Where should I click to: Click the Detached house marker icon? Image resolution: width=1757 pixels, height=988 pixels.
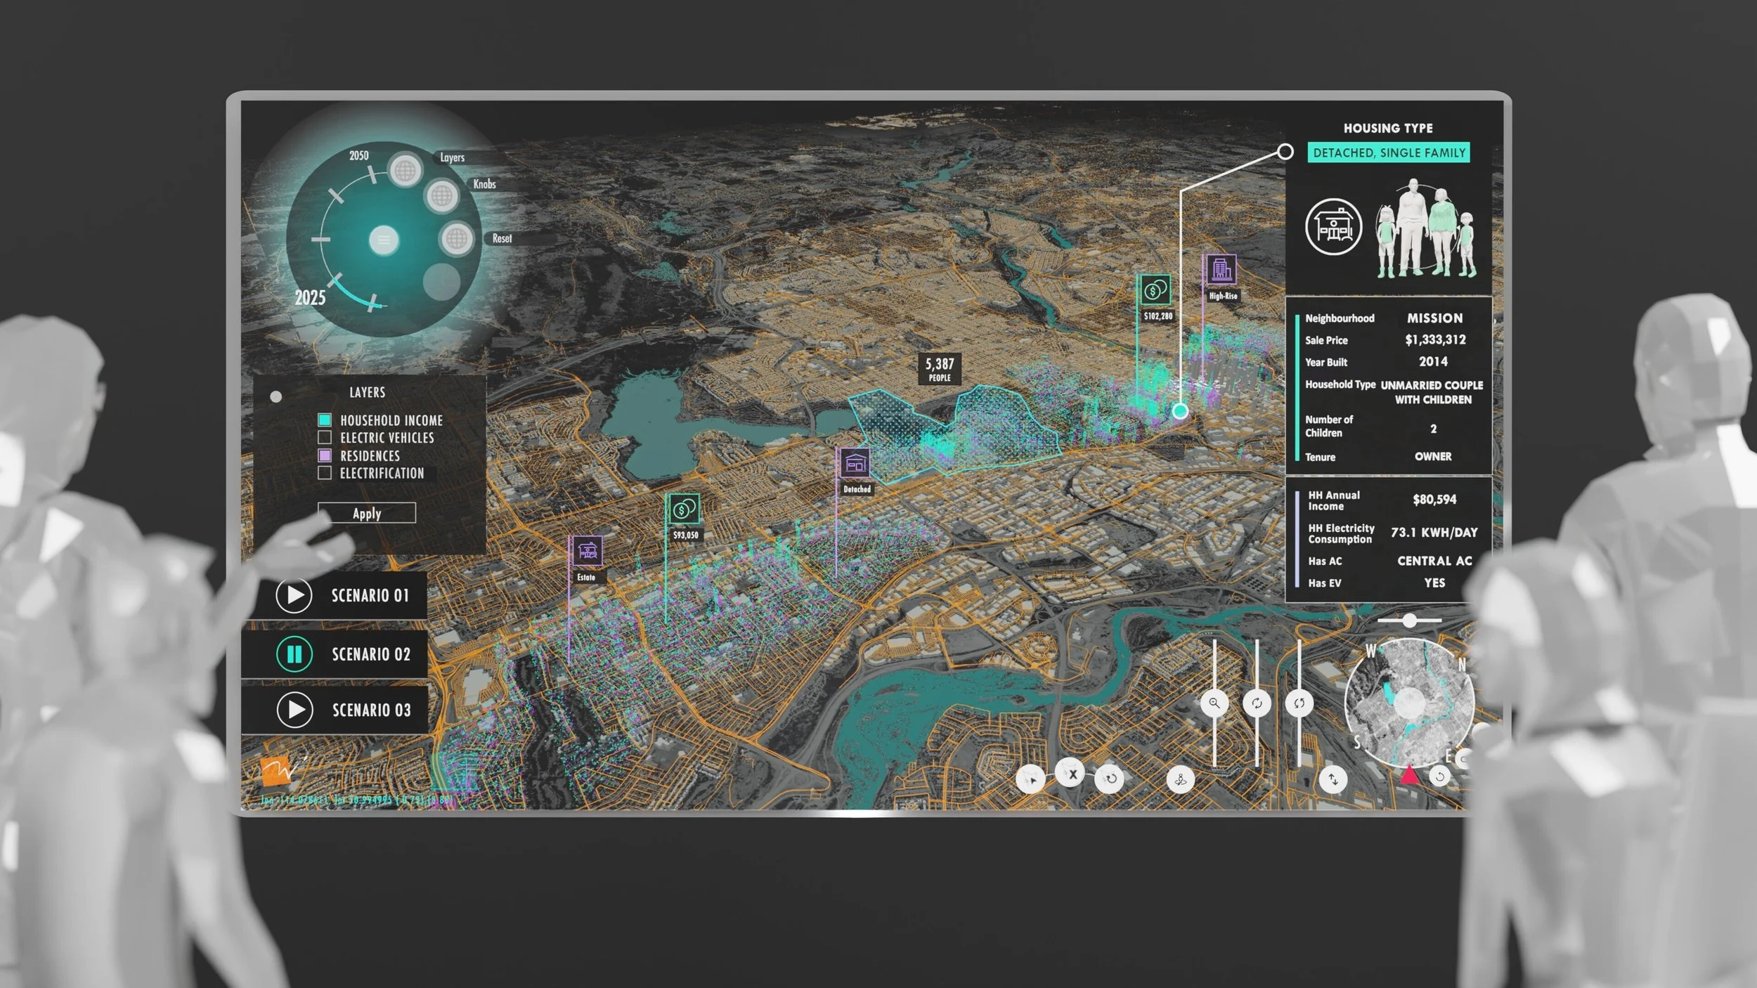coord(855,464)
